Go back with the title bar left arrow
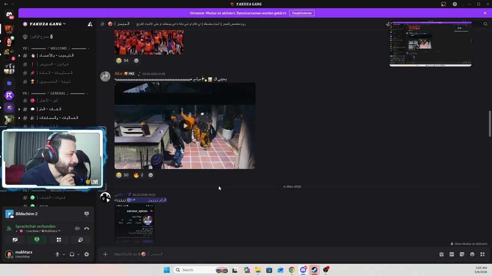The height and width of the screenshot is (276, 492). (x=6, y=4)
